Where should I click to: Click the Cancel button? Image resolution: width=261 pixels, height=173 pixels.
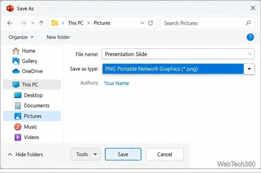[165, 154]
